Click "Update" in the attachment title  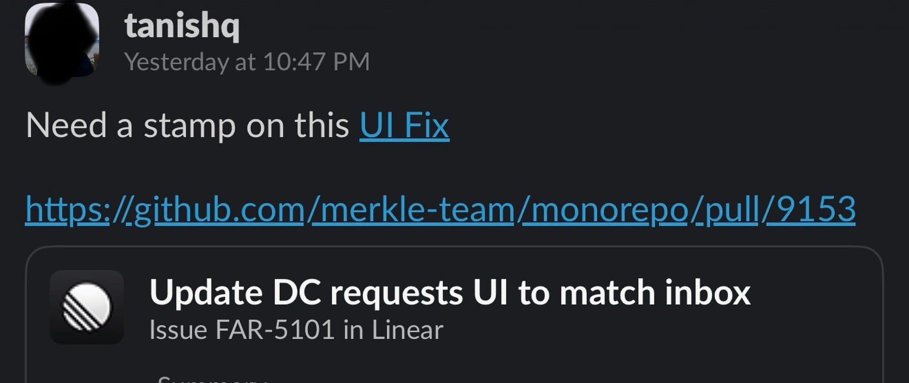[205, 292]
